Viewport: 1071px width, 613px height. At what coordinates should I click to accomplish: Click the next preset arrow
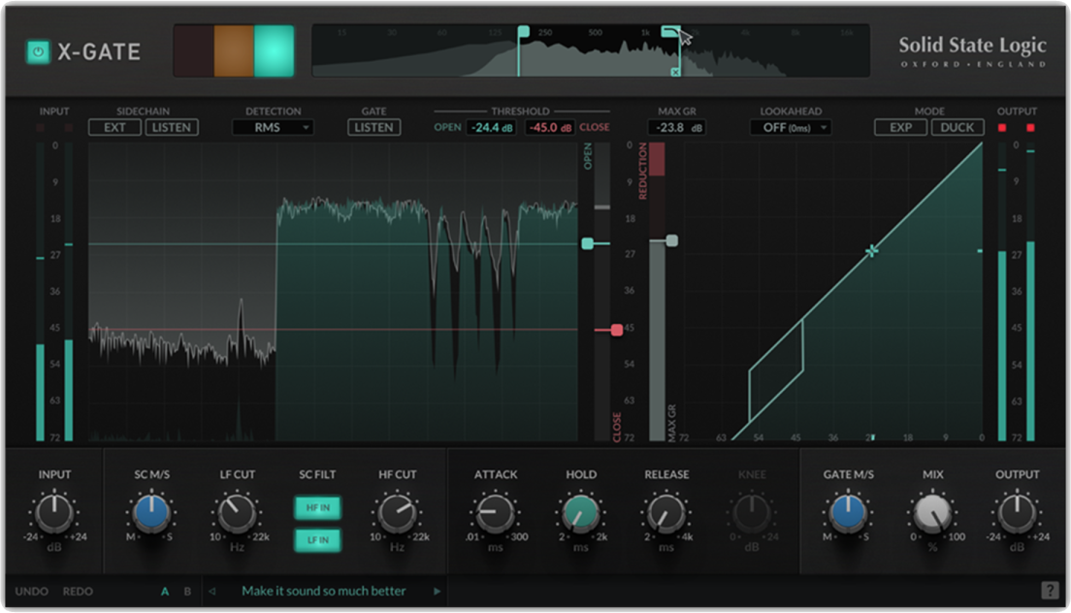438,591
